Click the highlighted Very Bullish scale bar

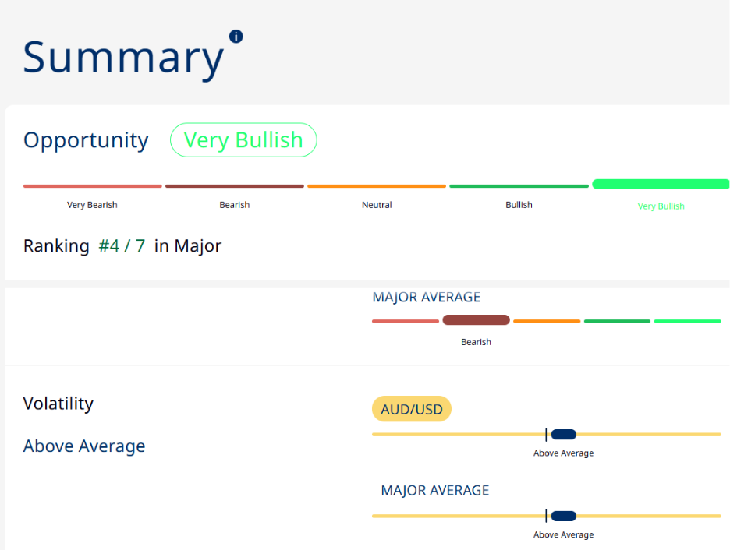pos(661,184)
